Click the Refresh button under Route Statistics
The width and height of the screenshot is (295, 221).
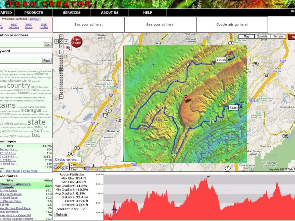point(61,215)
